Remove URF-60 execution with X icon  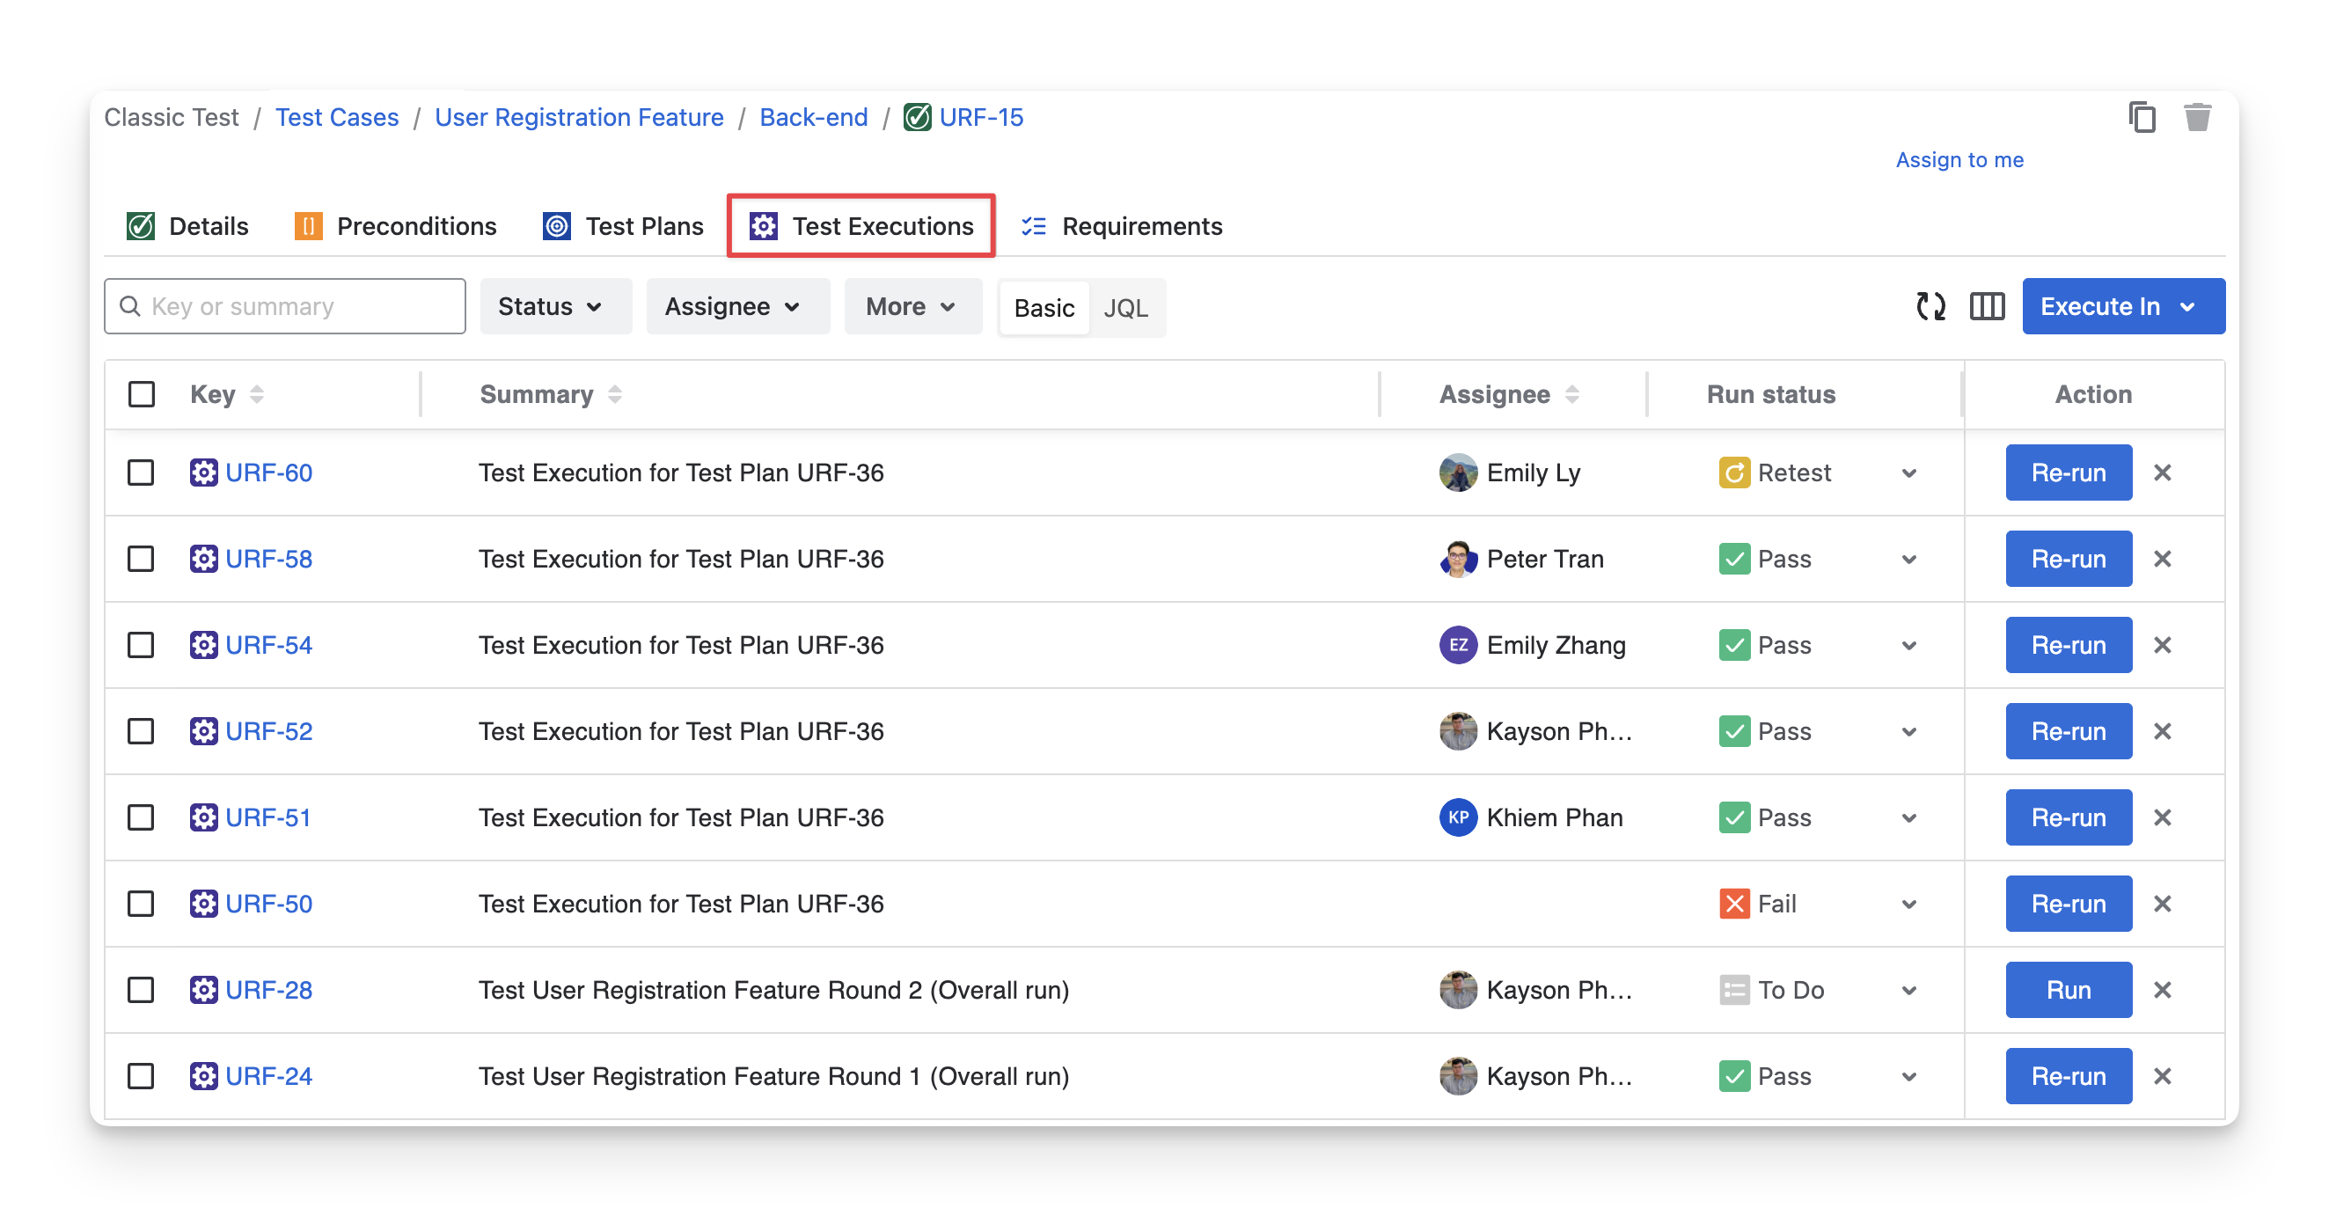coord(2162,472)
